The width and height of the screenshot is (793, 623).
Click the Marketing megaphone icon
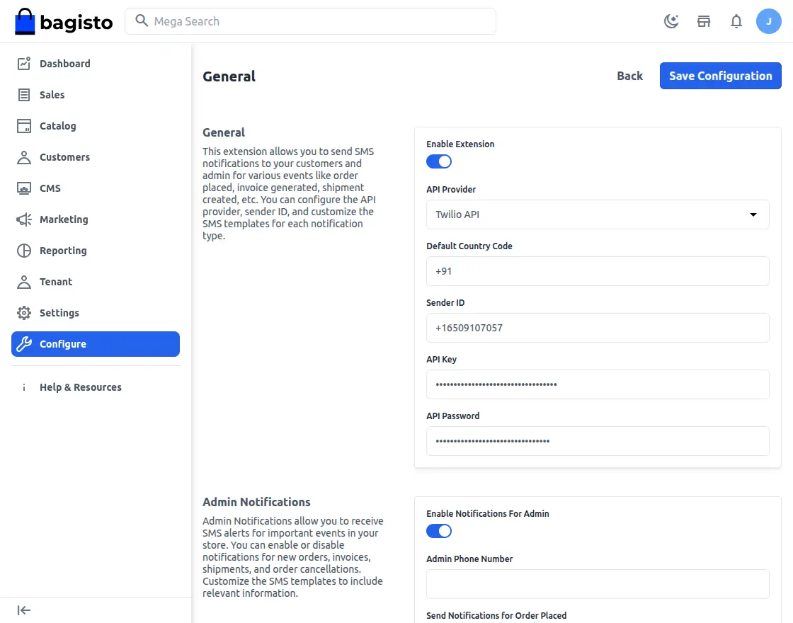click(x=24, y=219)
